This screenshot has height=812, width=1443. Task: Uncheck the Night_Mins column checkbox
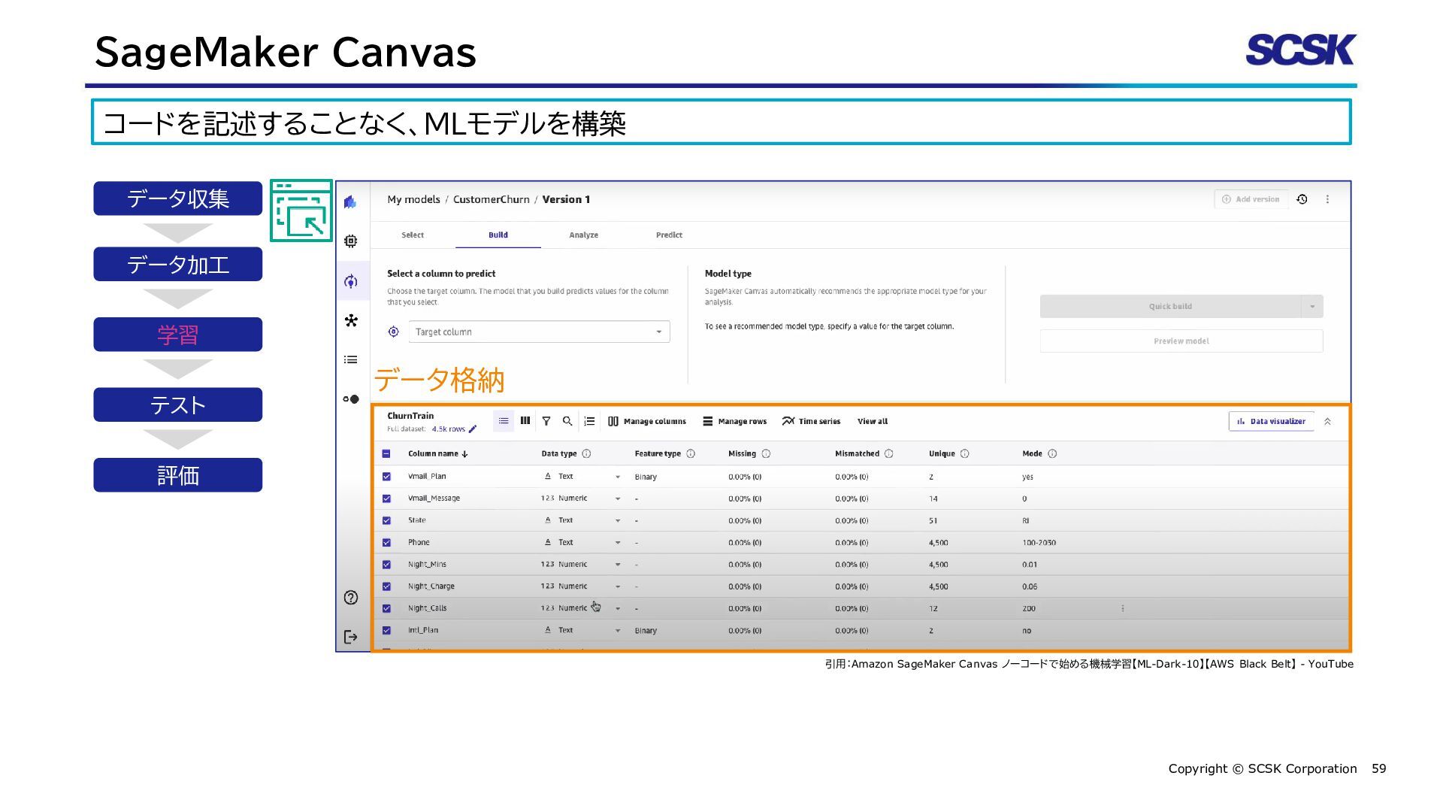pos(386,565)
